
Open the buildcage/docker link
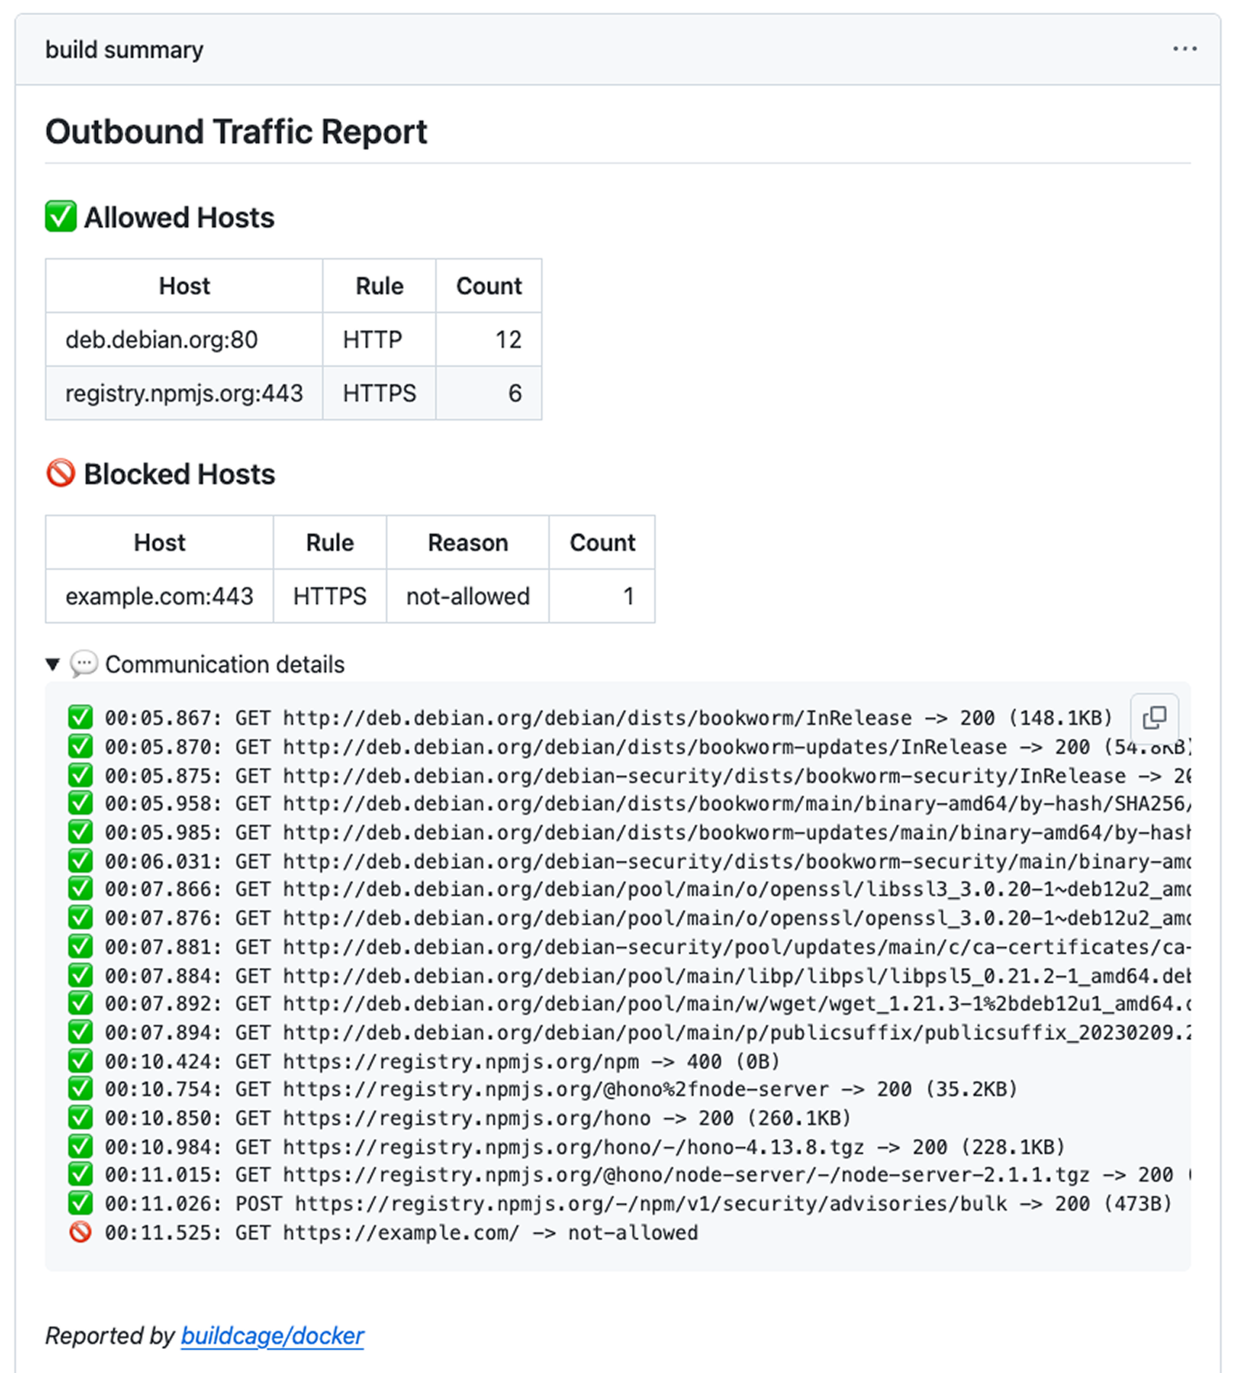coord(272,1335)
